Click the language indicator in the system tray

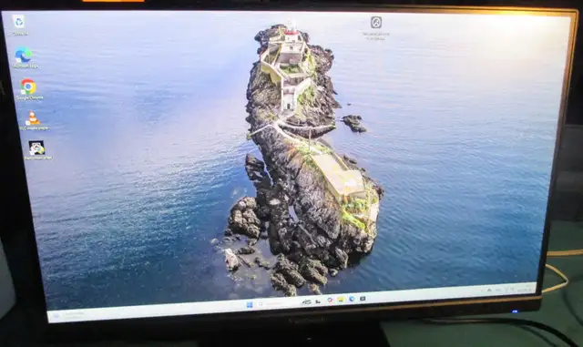tap(498, 291)
